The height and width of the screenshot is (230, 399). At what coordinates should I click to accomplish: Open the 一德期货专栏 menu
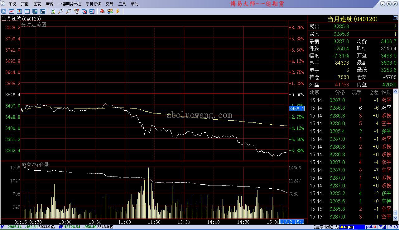(x=70, y=4)
